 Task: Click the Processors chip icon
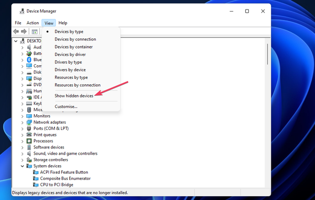pyautogui.click(x=29, y=141)
